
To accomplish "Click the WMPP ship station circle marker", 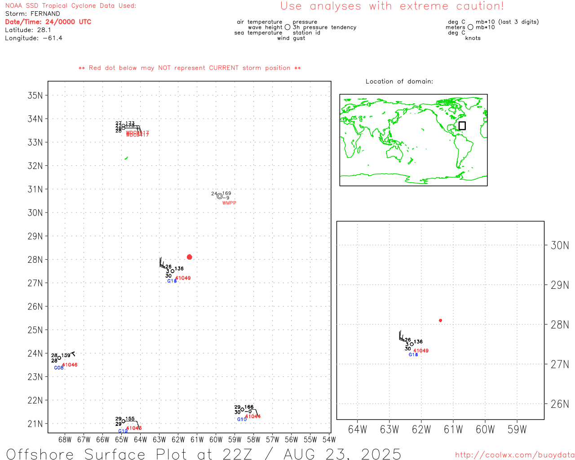I will [220, 196].
